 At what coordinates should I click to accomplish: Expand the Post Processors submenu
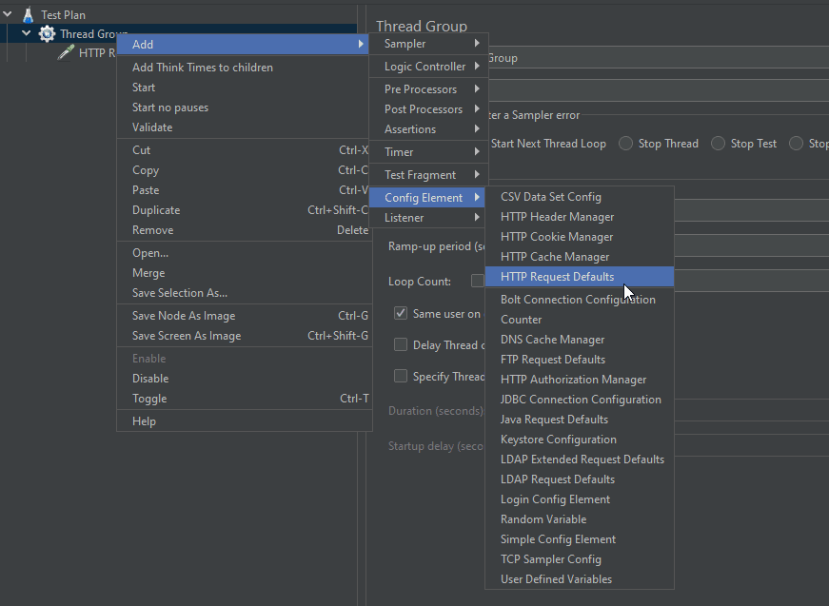click(x=428, y=109)
